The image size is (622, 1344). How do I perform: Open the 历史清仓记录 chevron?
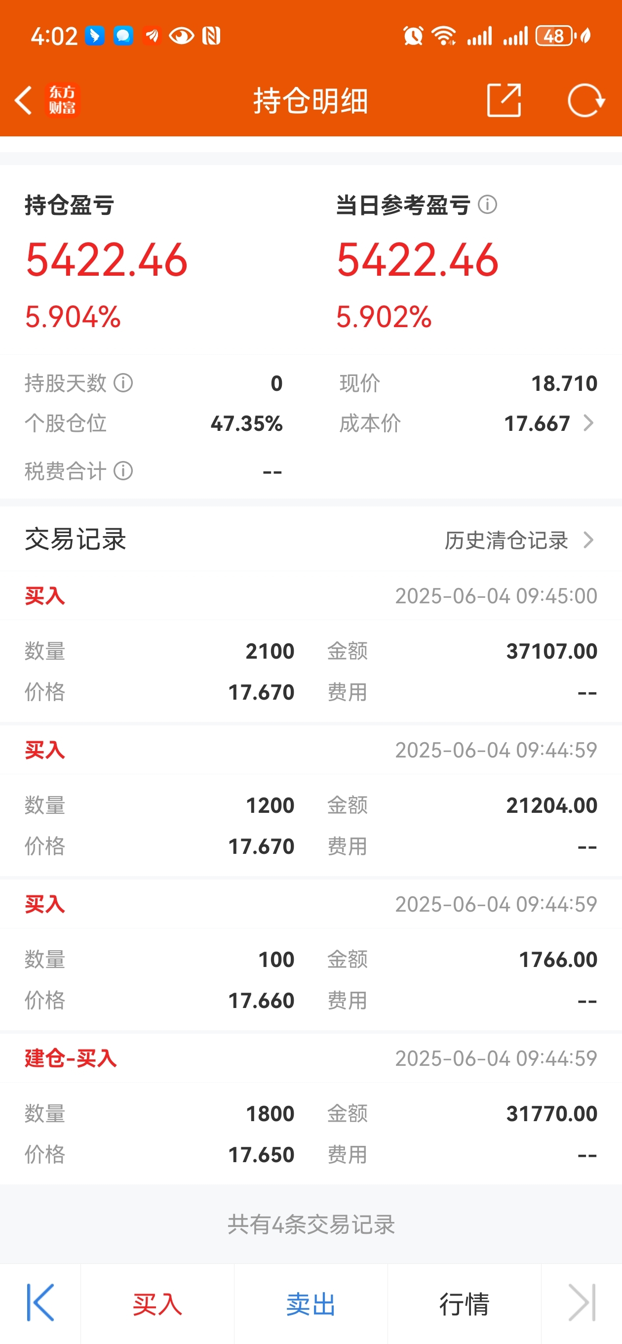tap(588, 540)
